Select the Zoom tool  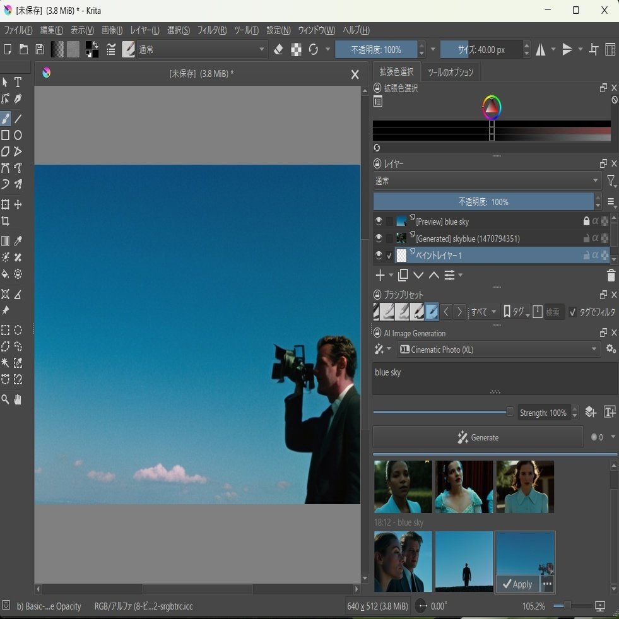[6, 399]
